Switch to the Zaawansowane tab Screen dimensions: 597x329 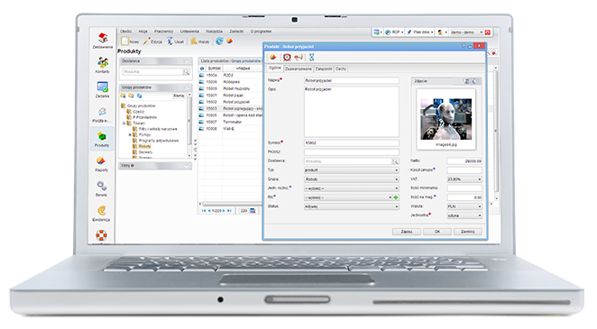[x=298, y=69]
